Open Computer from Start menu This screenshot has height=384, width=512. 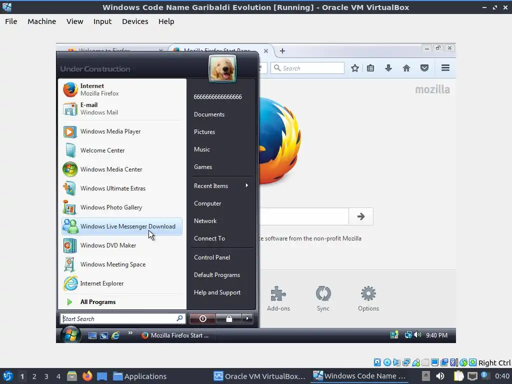(207, 203)
